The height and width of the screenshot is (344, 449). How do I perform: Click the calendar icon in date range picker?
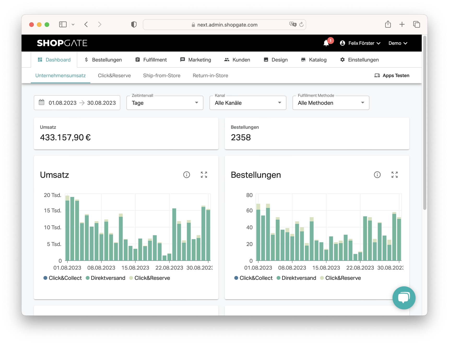click(42, 103)
